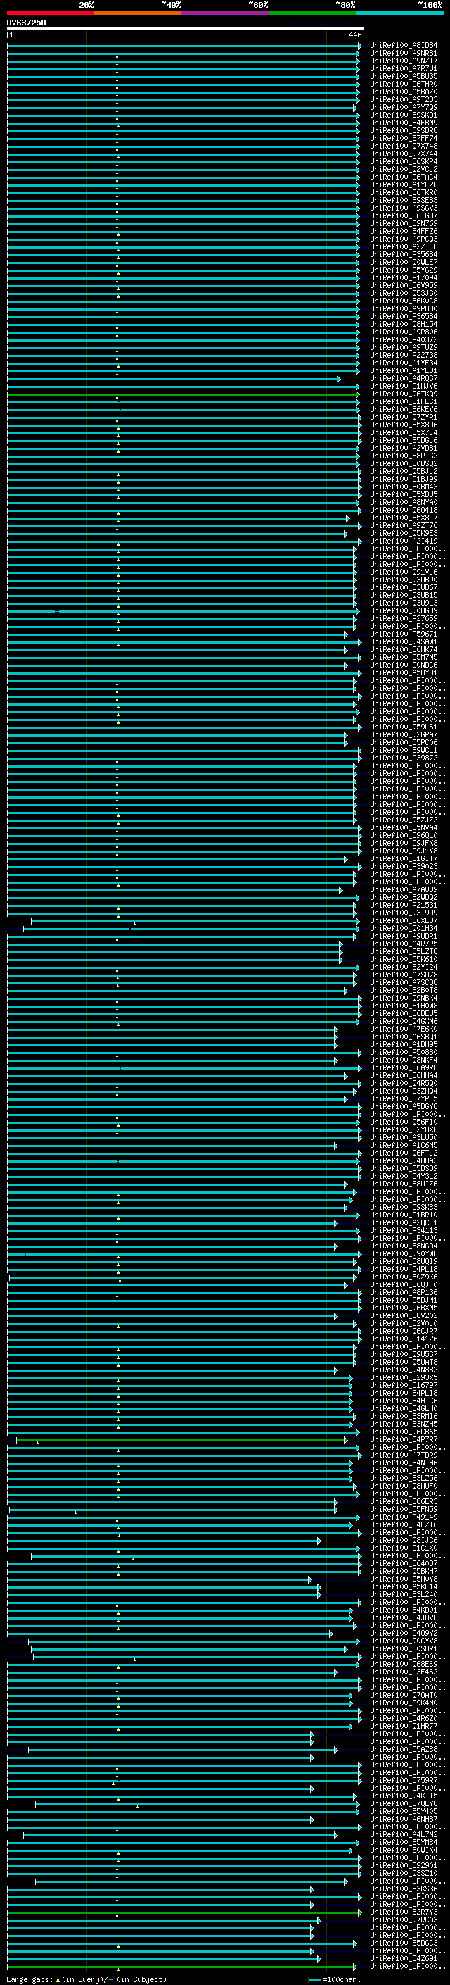Select the UniRef100_Q5BJJ2 label
Image resolution: width=450 pixels, height=1985 pixels.
pos(403,472)
